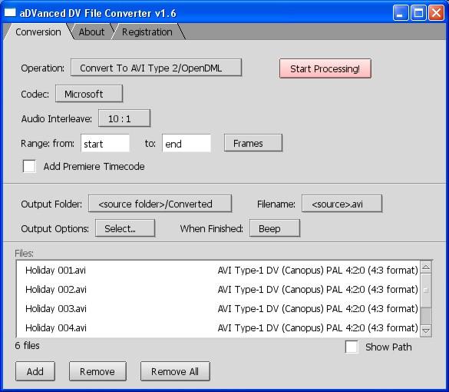This screenshot has width=449, height=392.
Task: Click the files list scroll up arrow
Action: click(x=426, y=267)
